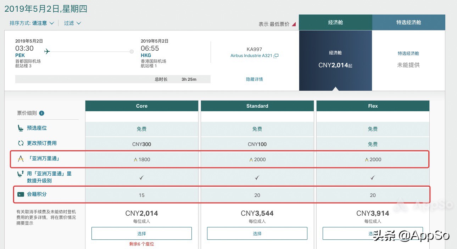Choose the Core fare 选择 button

click(141, 233)
